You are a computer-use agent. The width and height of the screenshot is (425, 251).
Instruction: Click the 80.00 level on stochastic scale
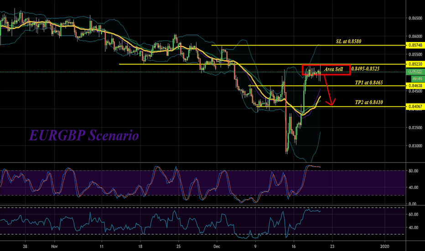(x=414, y=171)
